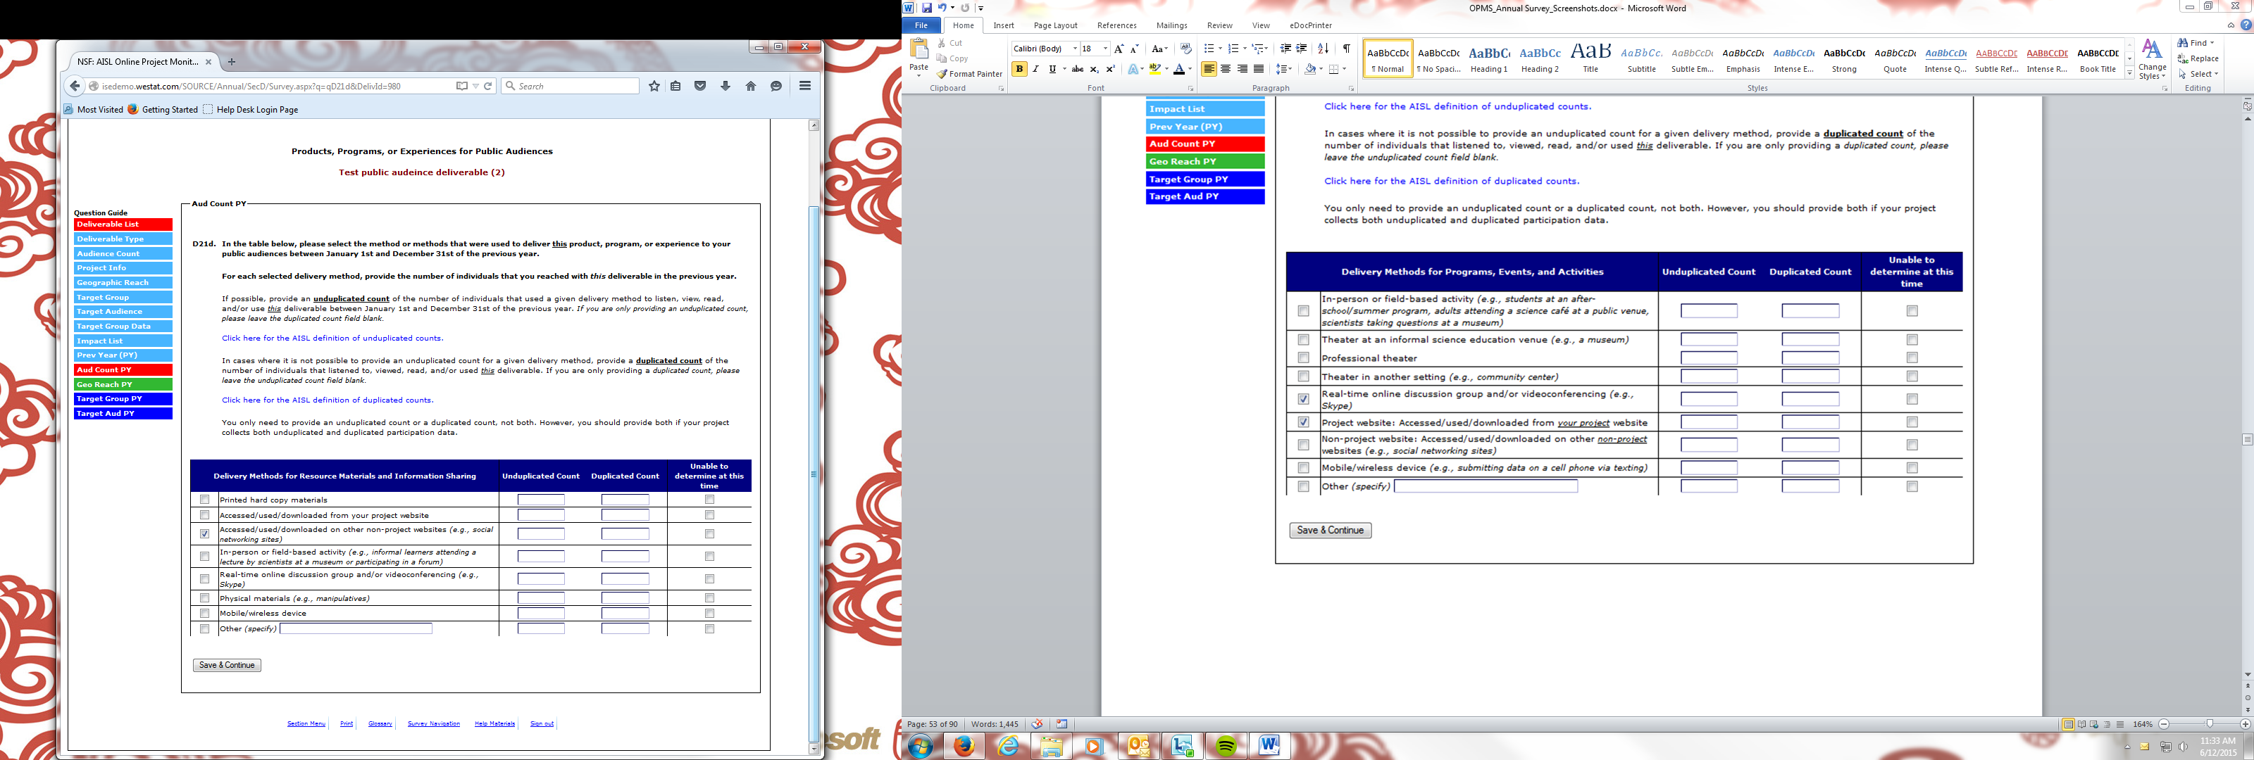Click Firefox home icon
2254x760 pixels.
[x=750, y=86]
